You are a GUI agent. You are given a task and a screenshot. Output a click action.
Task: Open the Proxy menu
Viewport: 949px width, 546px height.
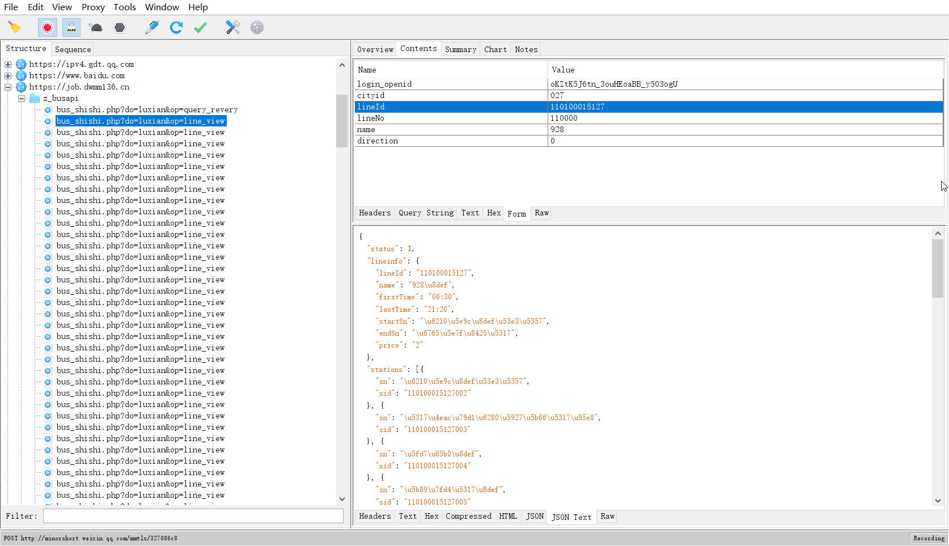[93, 7]
